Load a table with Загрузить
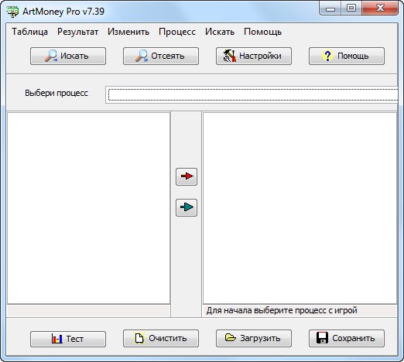Image resolution: width=404 pixels, height=362 pixels. pos(254,338)
